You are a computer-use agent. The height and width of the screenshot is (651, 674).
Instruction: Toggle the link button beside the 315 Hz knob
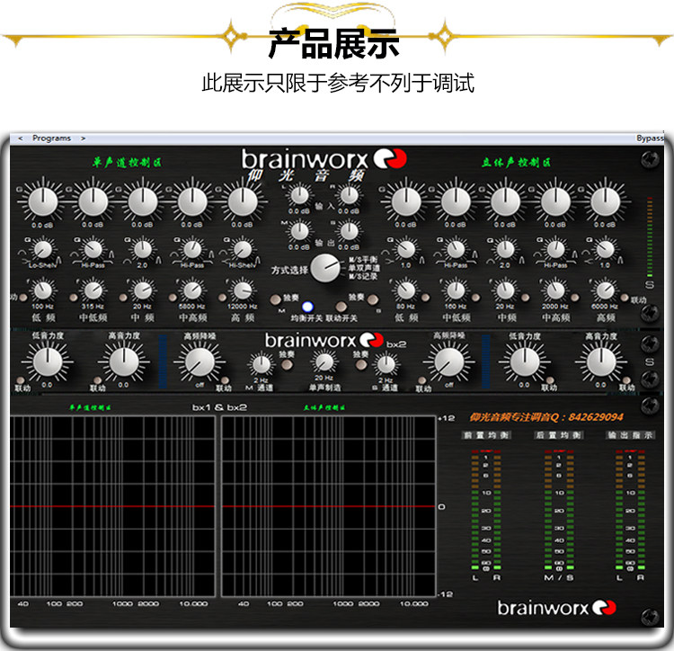click(74, 298)
